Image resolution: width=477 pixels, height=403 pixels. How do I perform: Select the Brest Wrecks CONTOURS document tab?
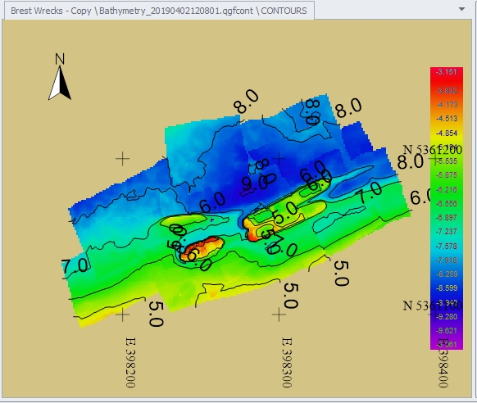pos(159,11)
